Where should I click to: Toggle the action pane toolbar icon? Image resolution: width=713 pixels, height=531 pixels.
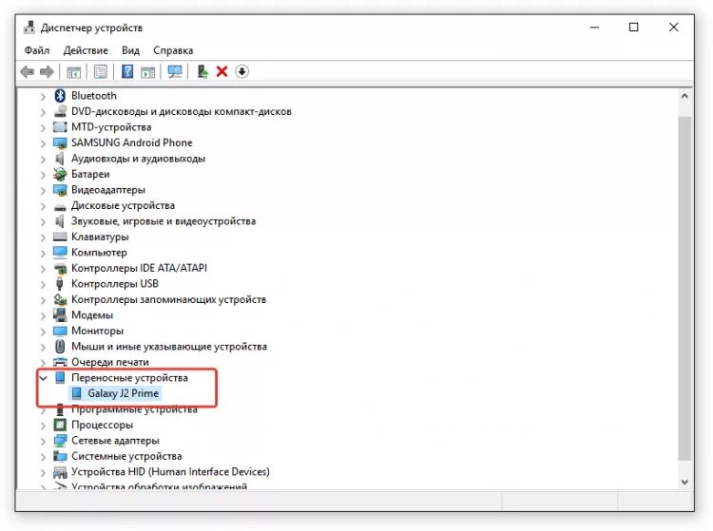147,72
